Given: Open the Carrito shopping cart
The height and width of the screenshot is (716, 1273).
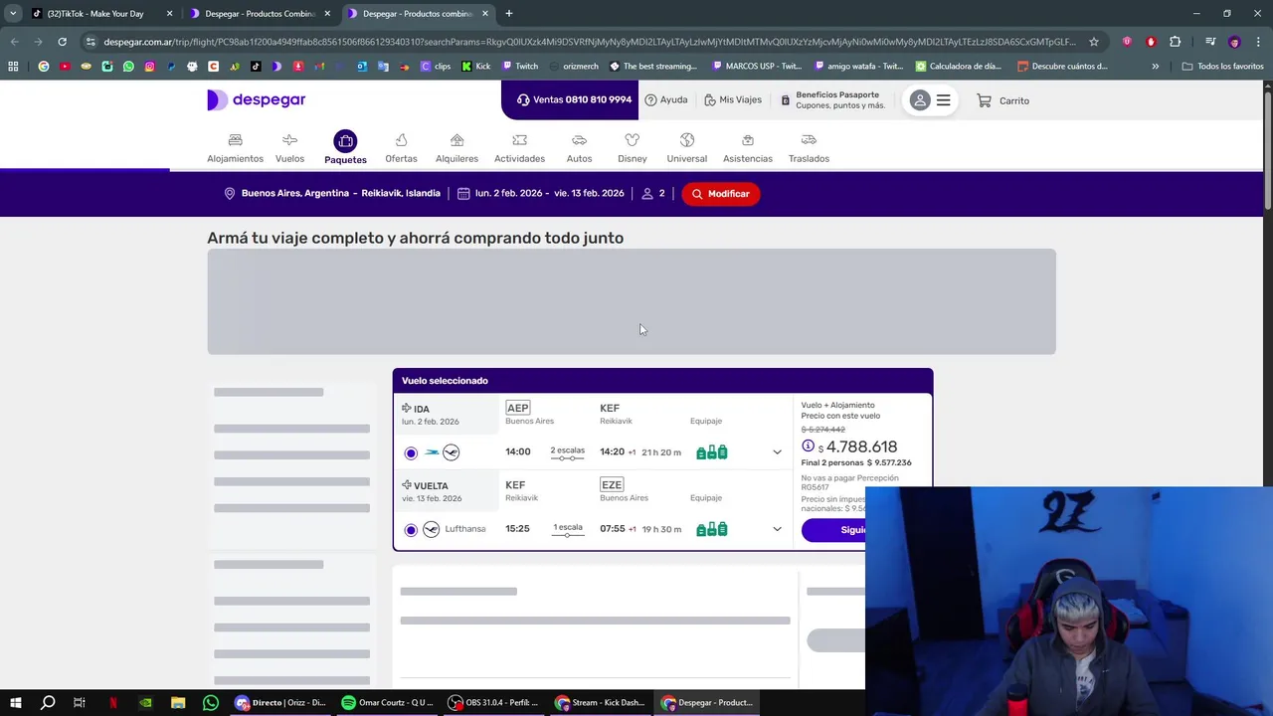Looking at the screenshot, I should click(x=1002, y=100).
